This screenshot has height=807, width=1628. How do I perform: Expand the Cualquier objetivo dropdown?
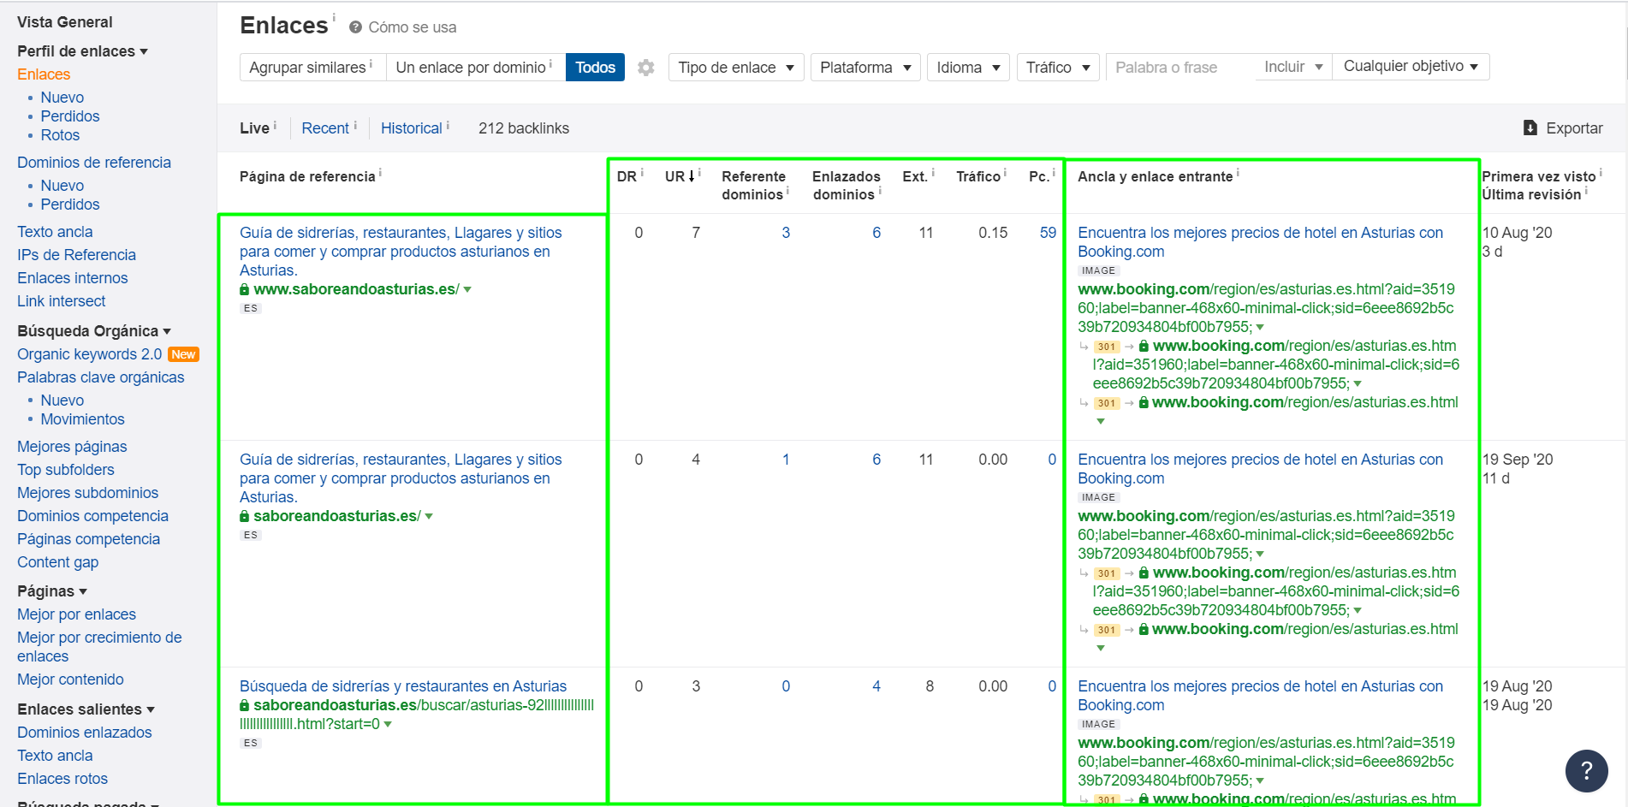click(x=1411, y=66)
